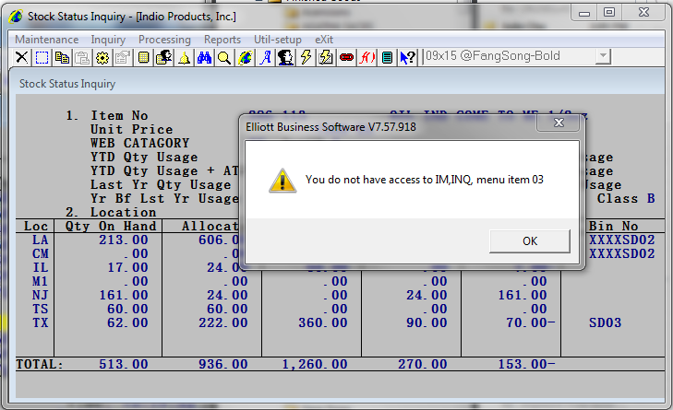This screenshot has height=410, width=673.
Task: Open the Processing menu
Action: pos(164,40)
